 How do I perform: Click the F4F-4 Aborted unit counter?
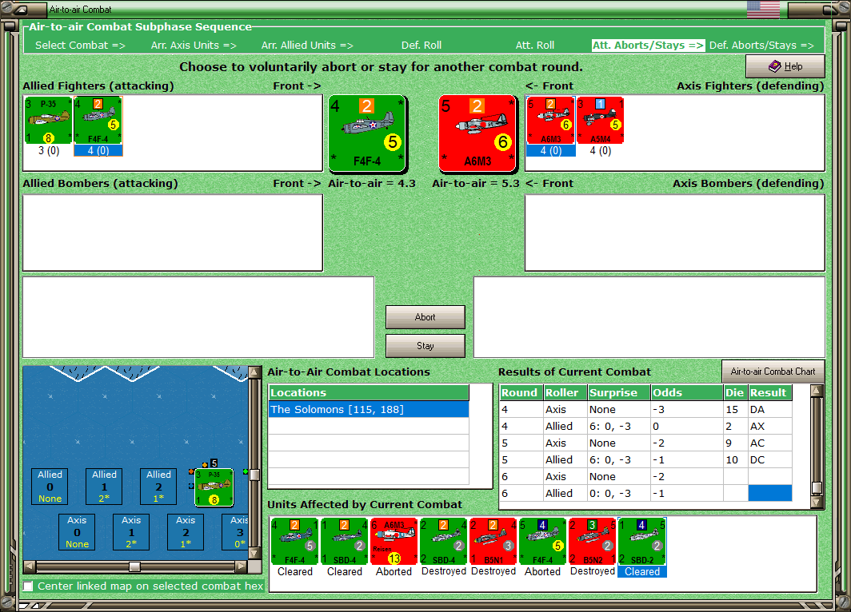point(543,542)
